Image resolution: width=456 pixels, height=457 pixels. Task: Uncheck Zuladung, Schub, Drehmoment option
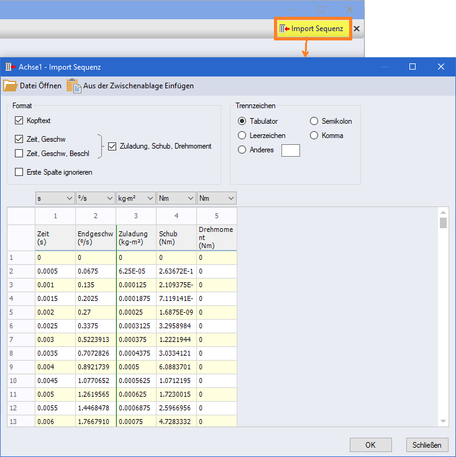click(112, 146)
